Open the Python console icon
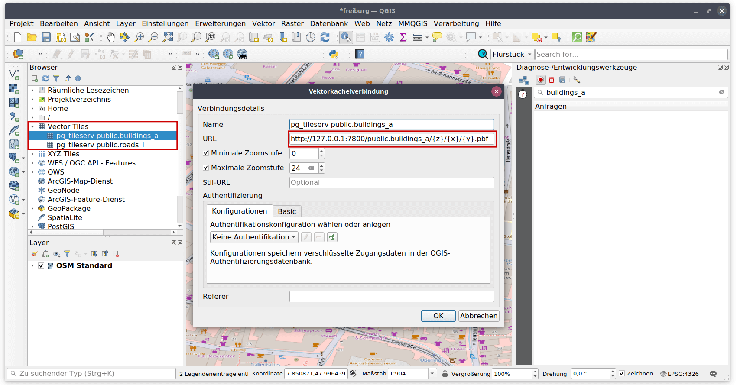737x385 pixels. pyautogui.click(x=334, y=54)
